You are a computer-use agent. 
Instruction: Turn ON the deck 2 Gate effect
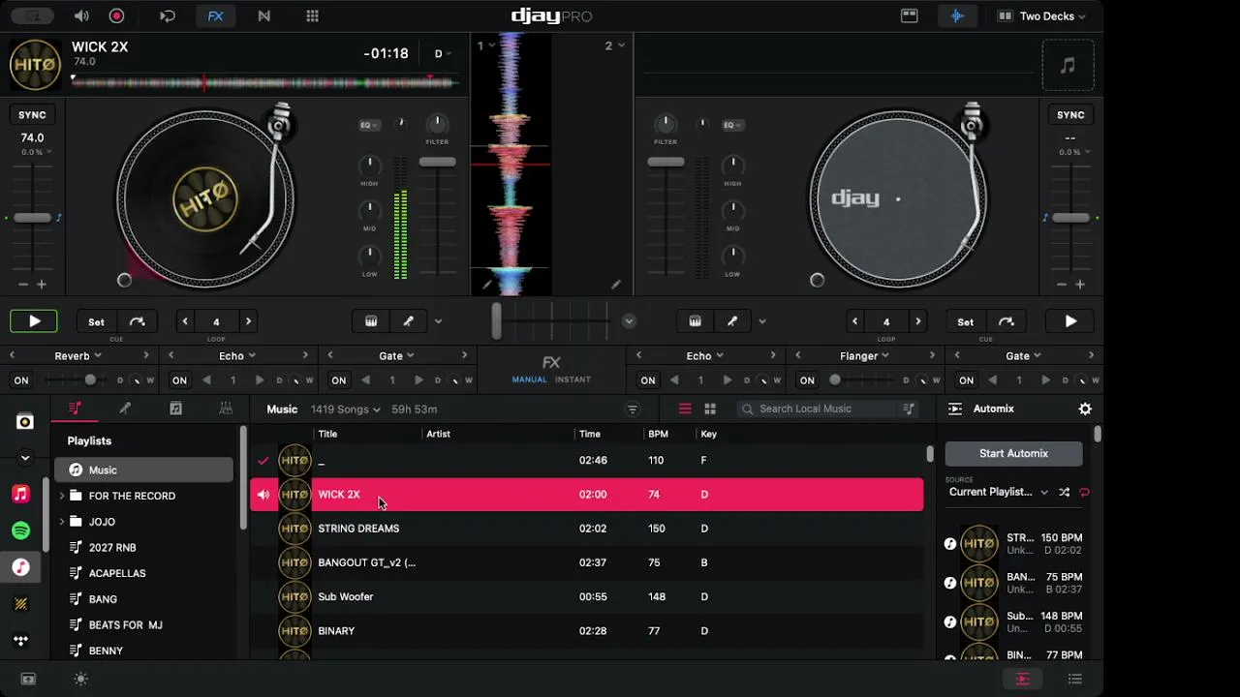click(x=966, y=380)
